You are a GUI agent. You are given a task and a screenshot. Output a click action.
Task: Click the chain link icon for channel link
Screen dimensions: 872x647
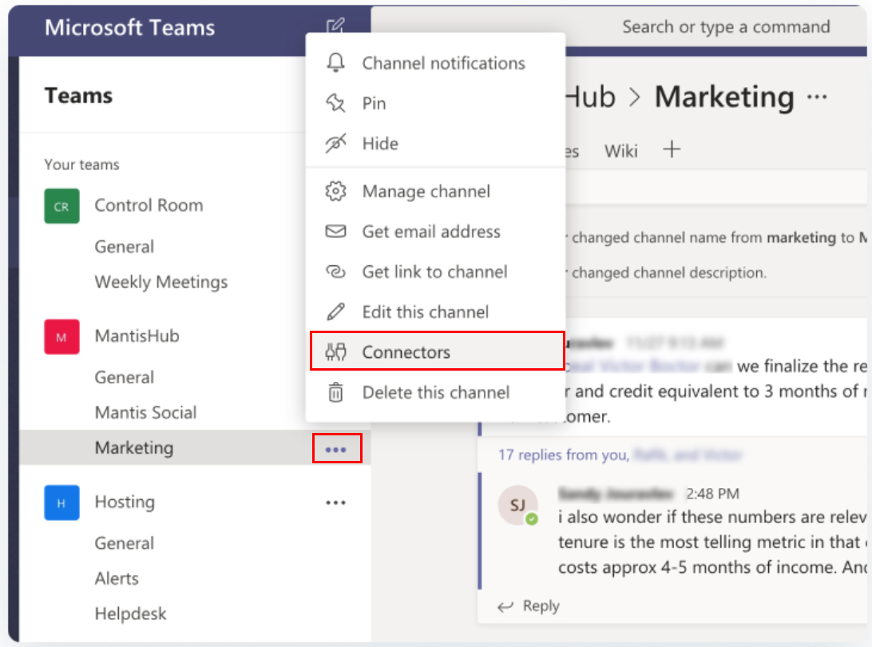(335, 272)
